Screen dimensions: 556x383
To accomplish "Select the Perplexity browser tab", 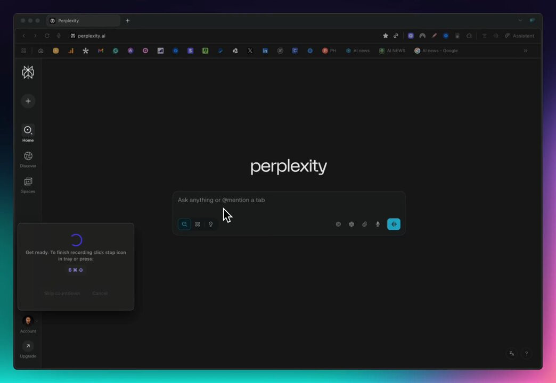I will 83,21.
